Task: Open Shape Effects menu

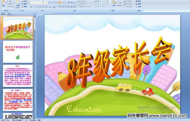Action: (128, 7)
